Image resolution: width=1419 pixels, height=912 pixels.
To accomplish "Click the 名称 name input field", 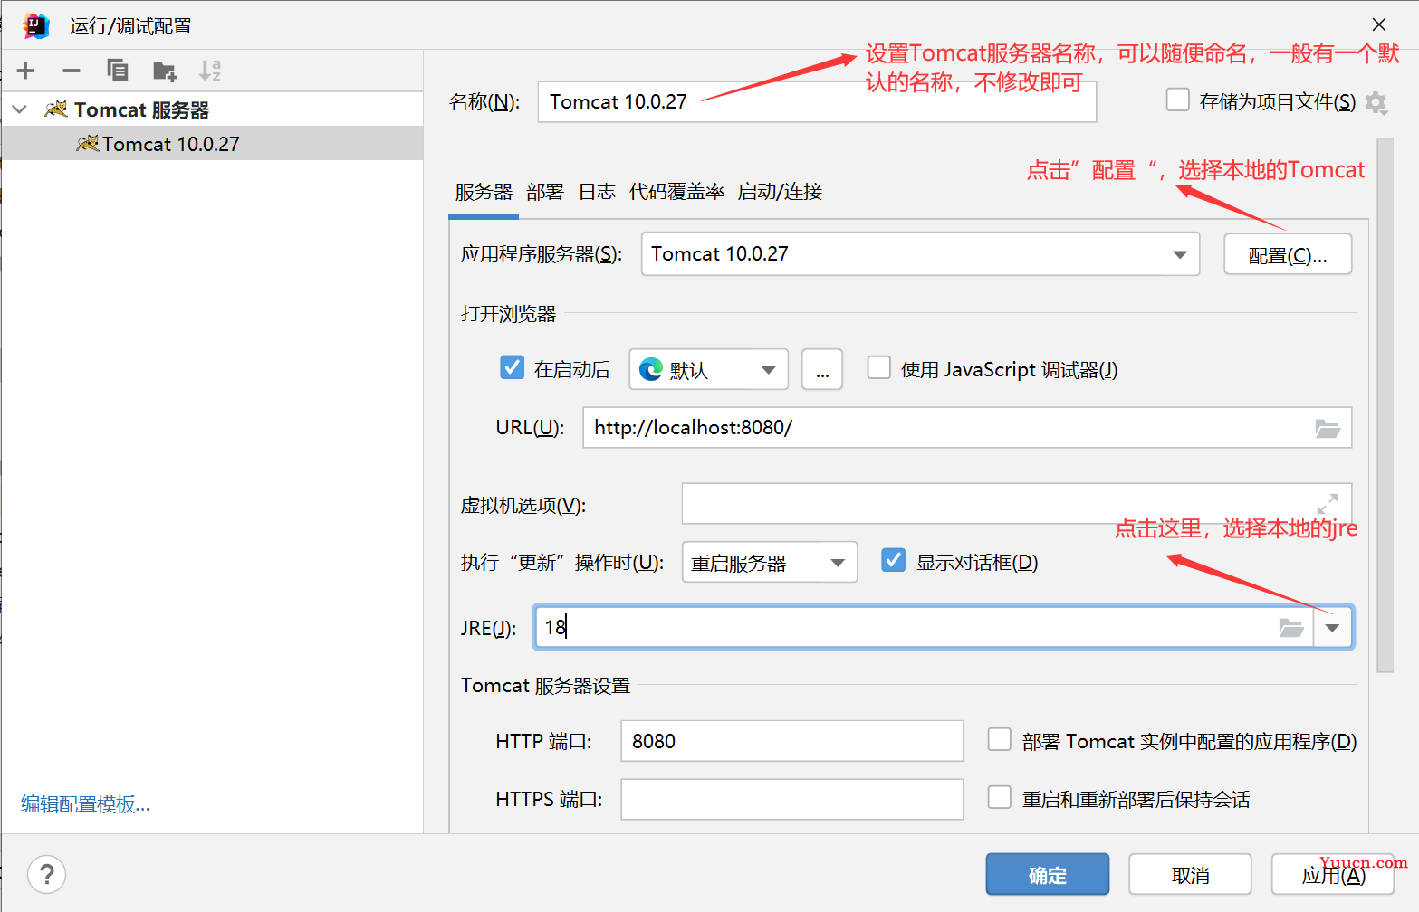I will click(817, 101).
